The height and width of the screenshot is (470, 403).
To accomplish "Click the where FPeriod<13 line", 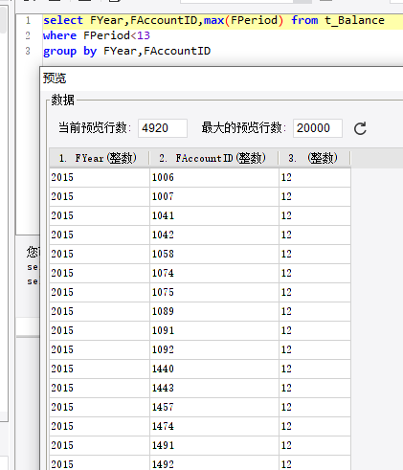I will [97, 35].
